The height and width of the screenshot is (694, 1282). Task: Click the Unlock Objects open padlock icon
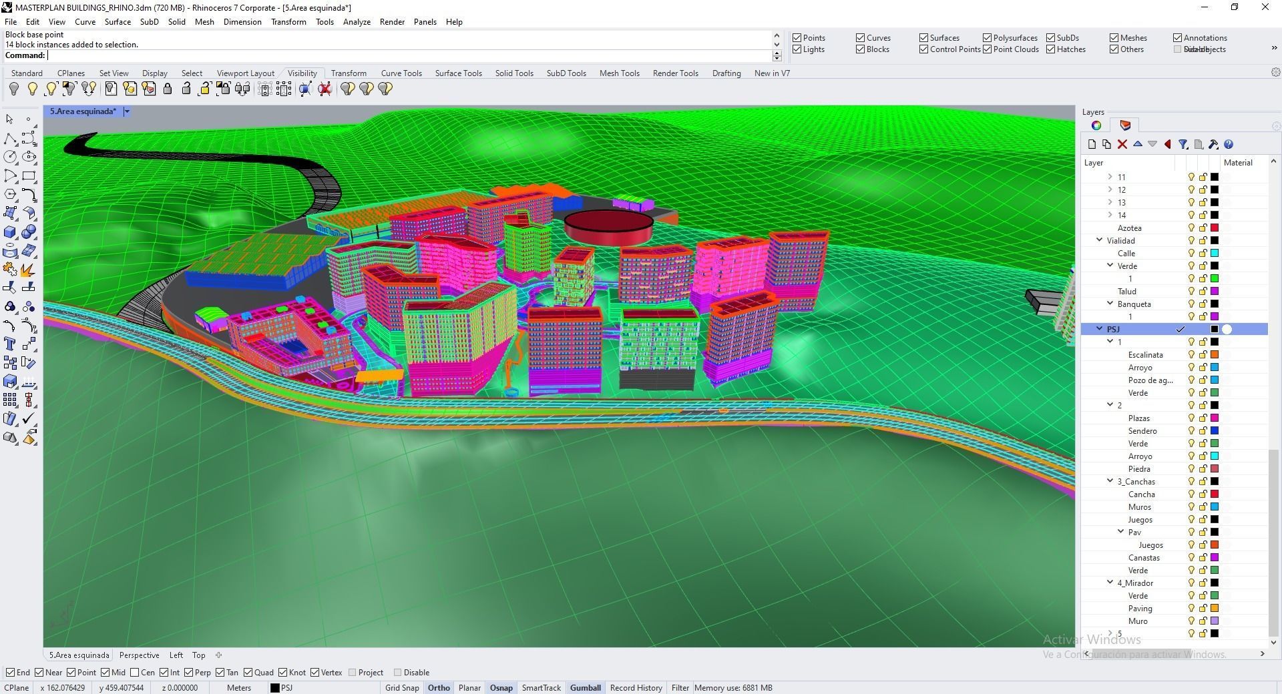point(186,89)
